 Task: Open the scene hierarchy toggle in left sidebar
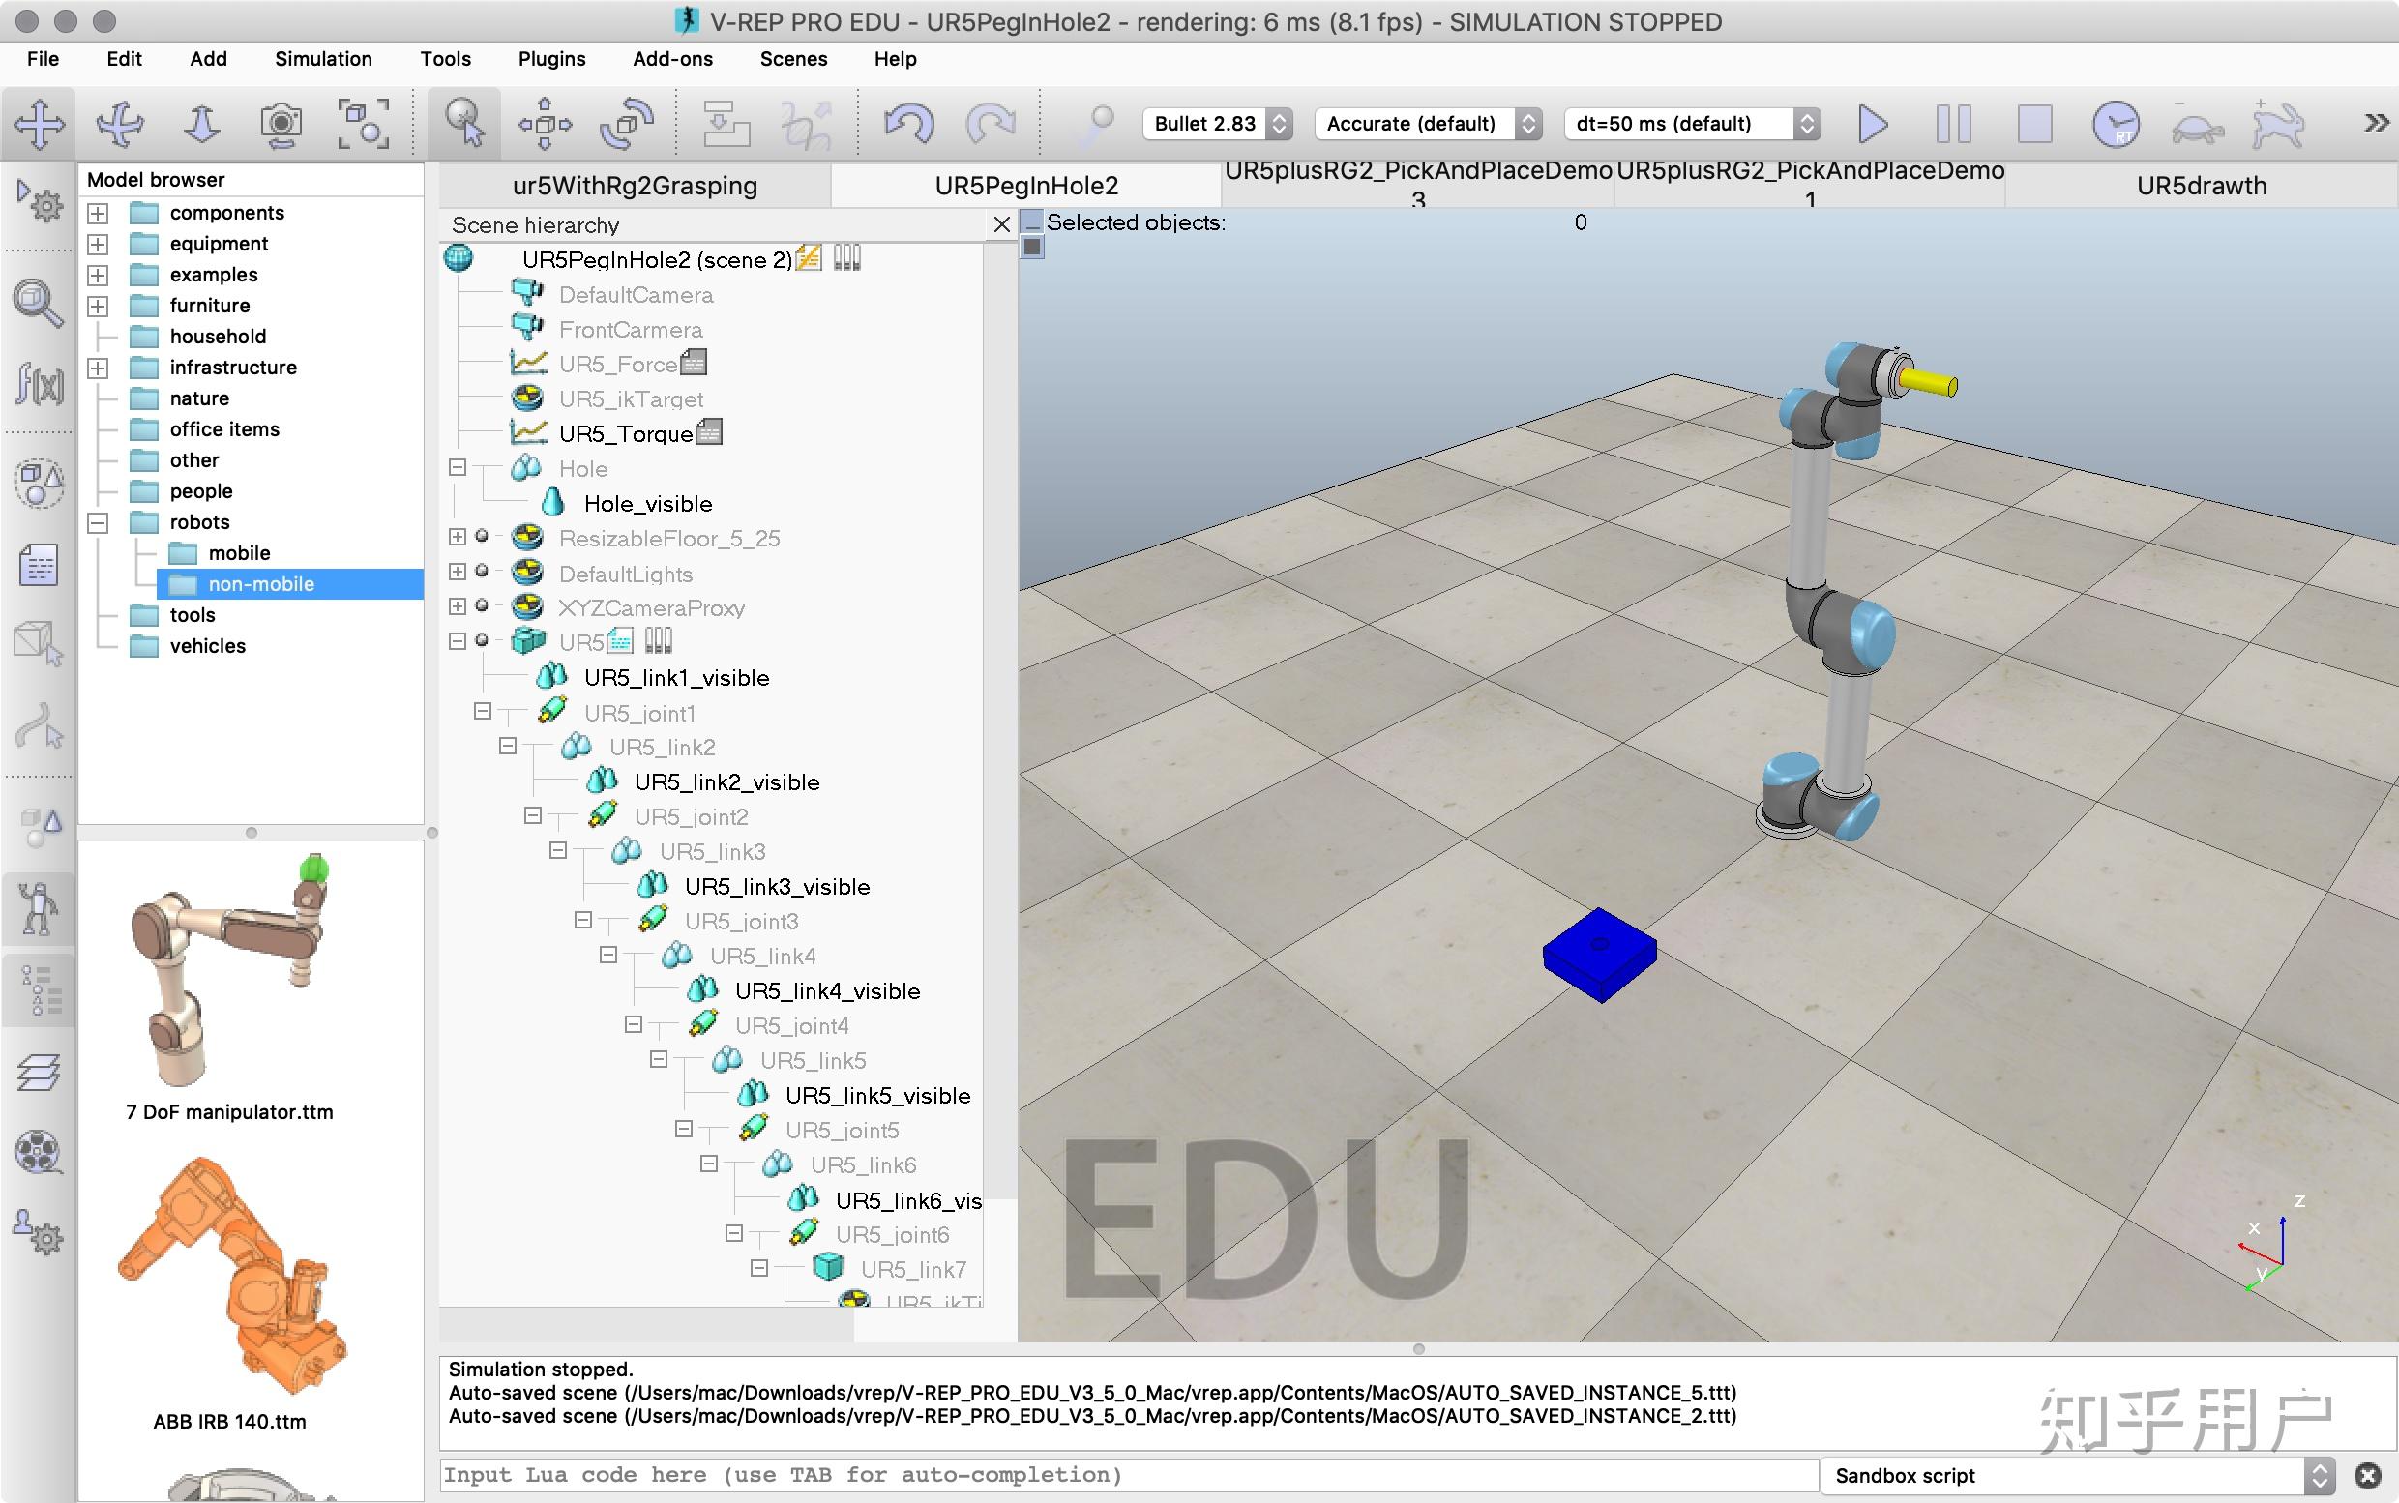pos(39,990)
